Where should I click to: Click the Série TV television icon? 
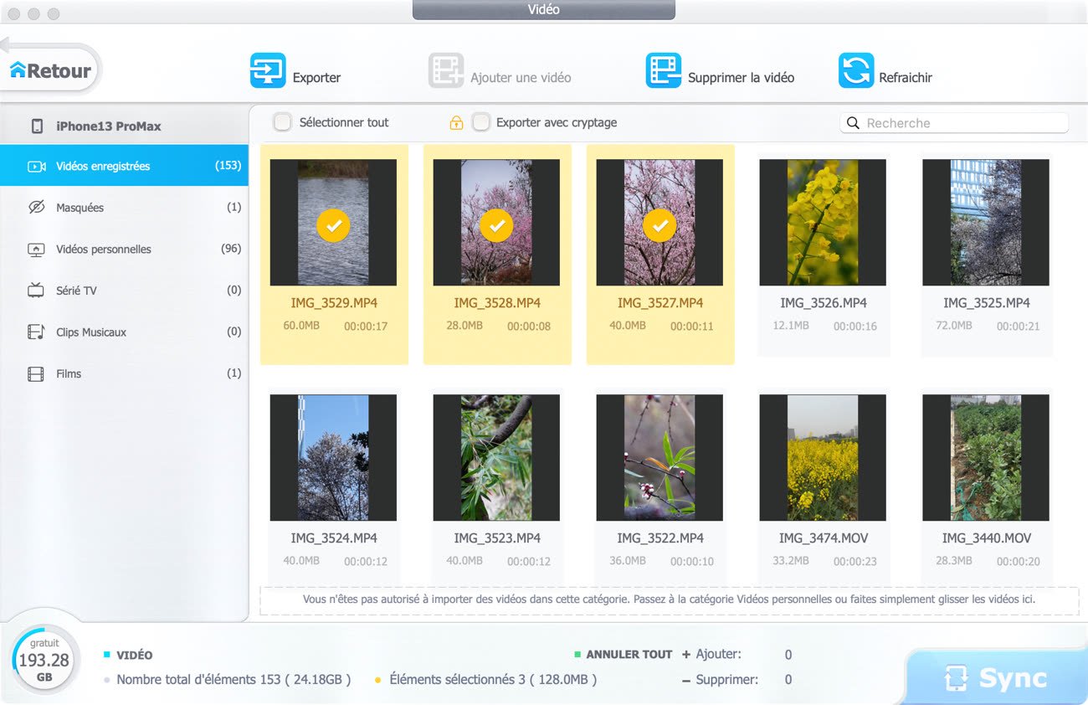(x=36, y=291)
